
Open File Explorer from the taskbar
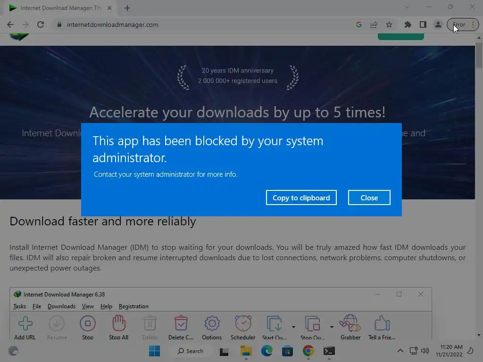(x=246, y=351)
